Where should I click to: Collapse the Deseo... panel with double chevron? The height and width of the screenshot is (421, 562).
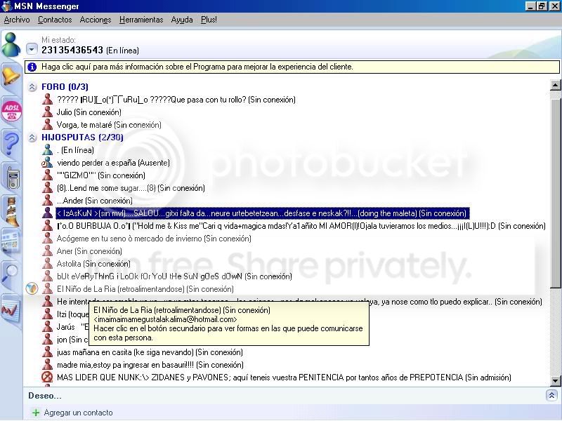551,396
